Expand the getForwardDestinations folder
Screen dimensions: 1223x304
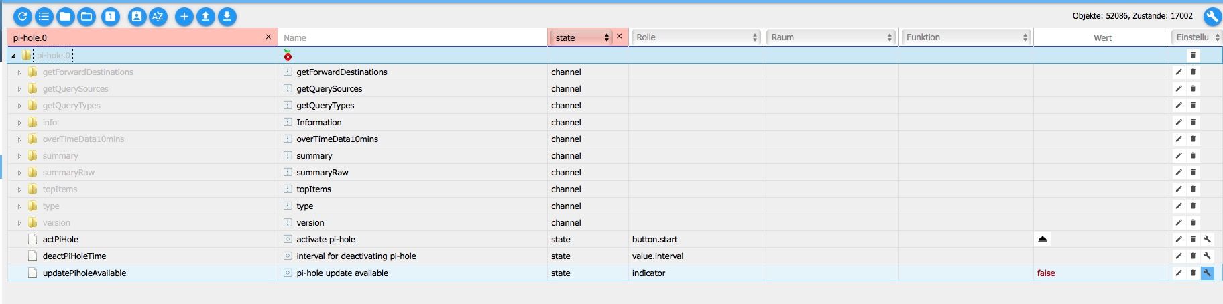19,72
